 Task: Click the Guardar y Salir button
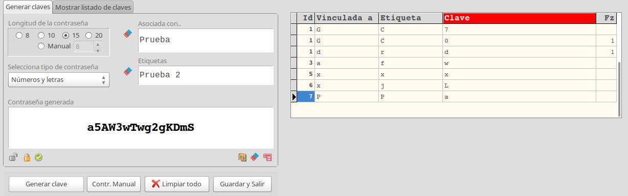click(242, 184)
